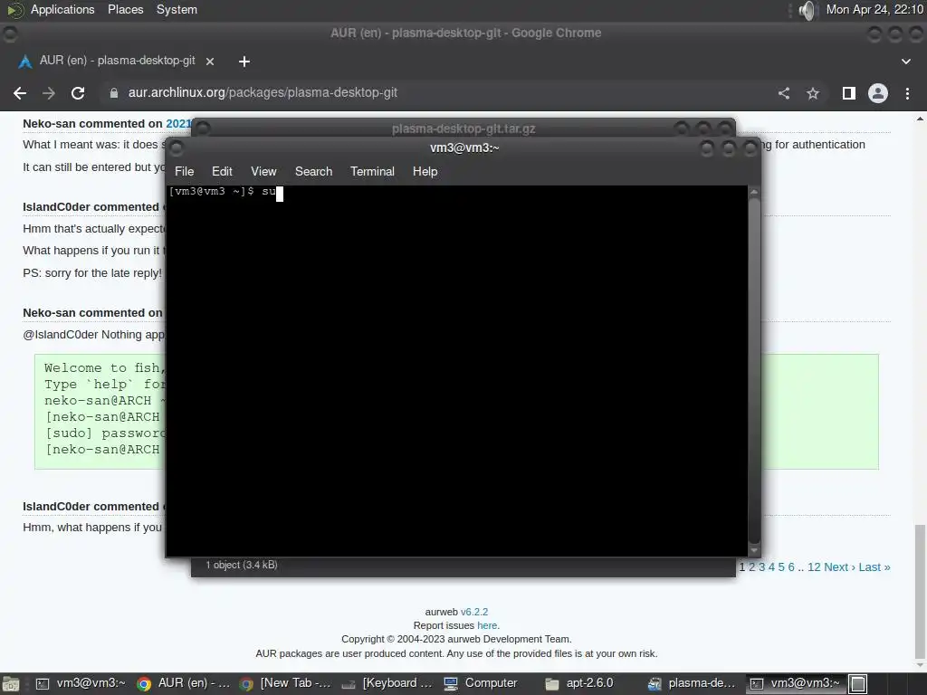Bookmark this tab with star icon
The image size is (927, 695).
813,93
